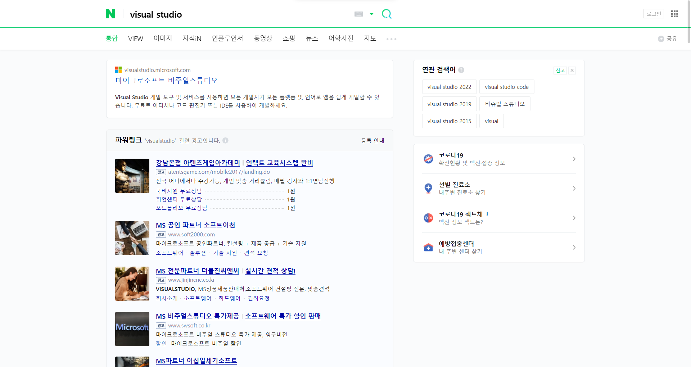
Task: Switch to the 이미지 tab
Action: pos(163,38)
